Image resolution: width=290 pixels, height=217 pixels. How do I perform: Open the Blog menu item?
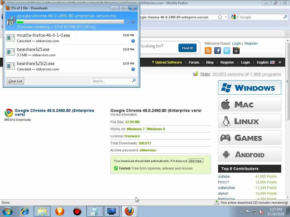pos(210,62)
